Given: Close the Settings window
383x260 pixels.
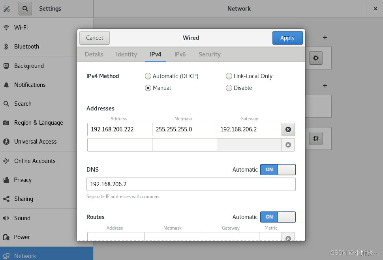Looking at the screenshot, I should click(x=375, y=9).
